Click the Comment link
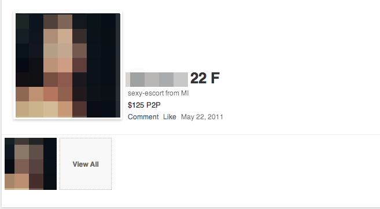This screenshot has width=380, height=209. click(143, 117)
